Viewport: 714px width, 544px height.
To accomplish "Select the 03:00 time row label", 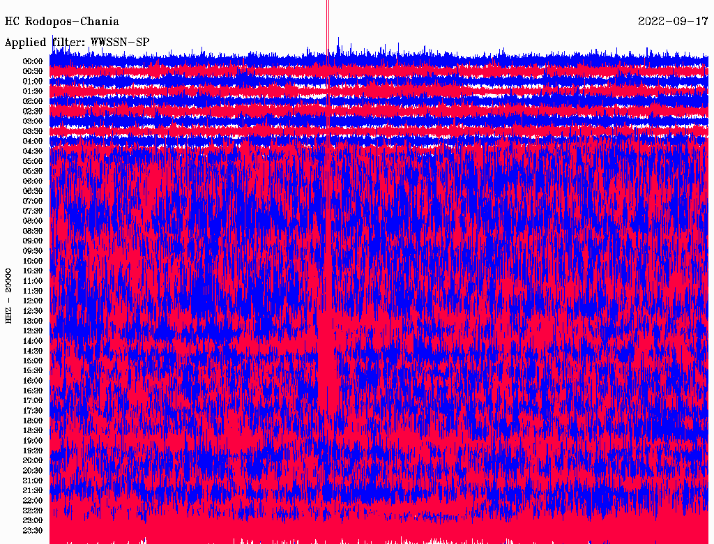I will click(33, 121).
